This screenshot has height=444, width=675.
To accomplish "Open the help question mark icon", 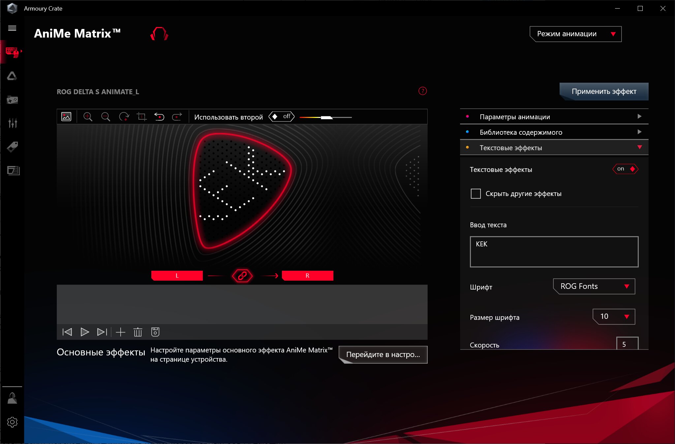I will [422, 91].
